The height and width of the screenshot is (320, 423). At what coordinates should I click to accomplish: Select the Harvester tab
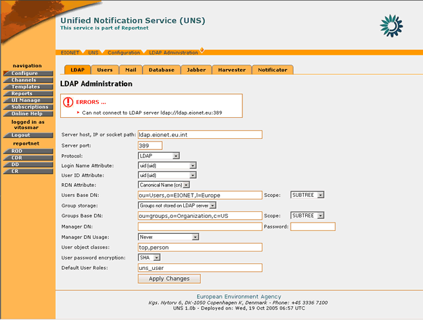(x=232, y=70)
